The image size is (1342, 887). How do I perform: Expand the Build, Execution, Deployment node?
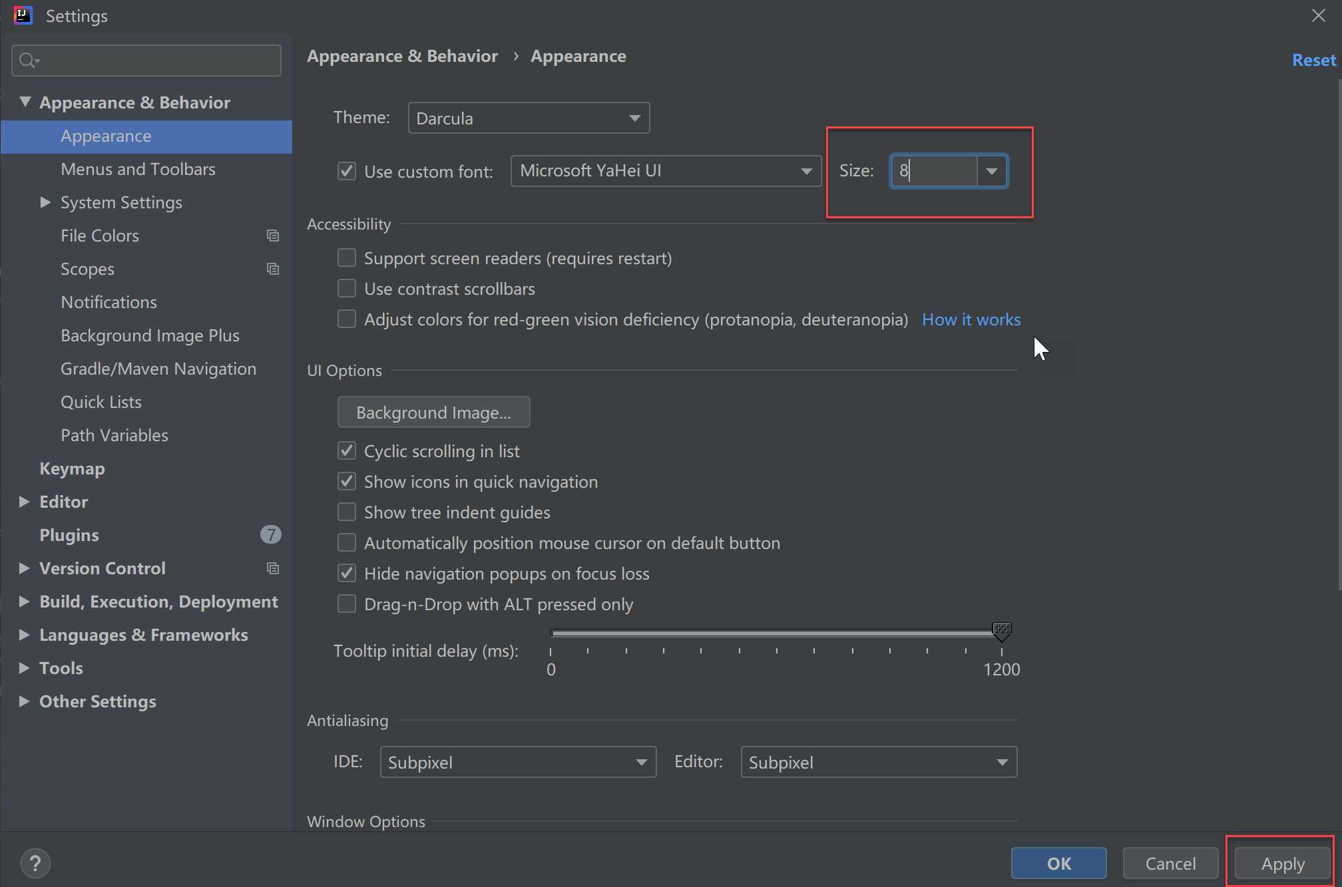click(x=24, y=601)
